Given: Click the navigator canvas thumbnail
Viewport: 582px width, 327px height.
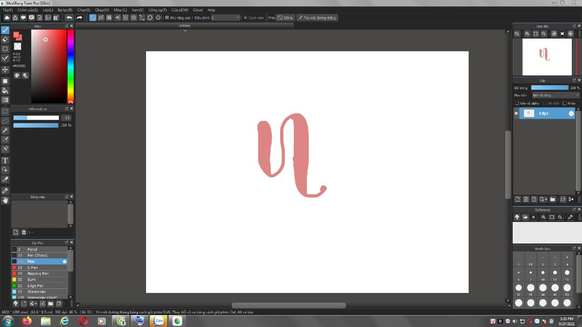Looking at the screenshot, I should tap(547, 57).
